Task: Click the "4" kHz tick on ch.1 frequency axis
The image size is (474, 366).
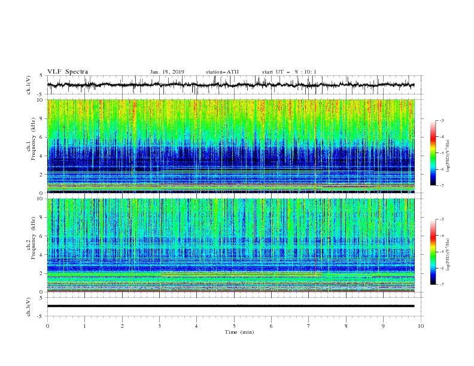Action: point(42,156)
